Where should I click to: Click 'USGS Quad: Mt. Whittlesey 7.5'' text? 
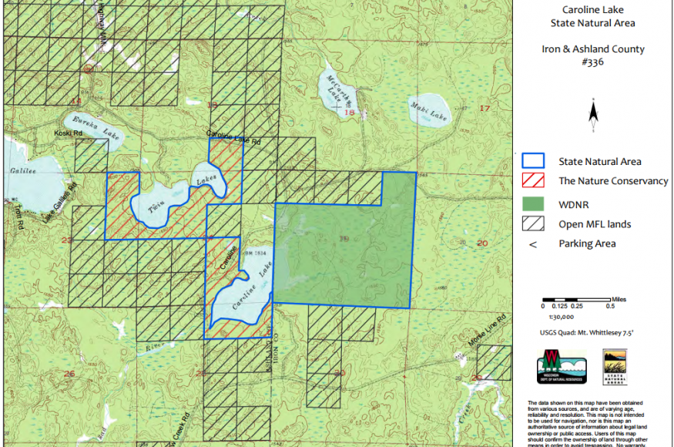[586, 333]
